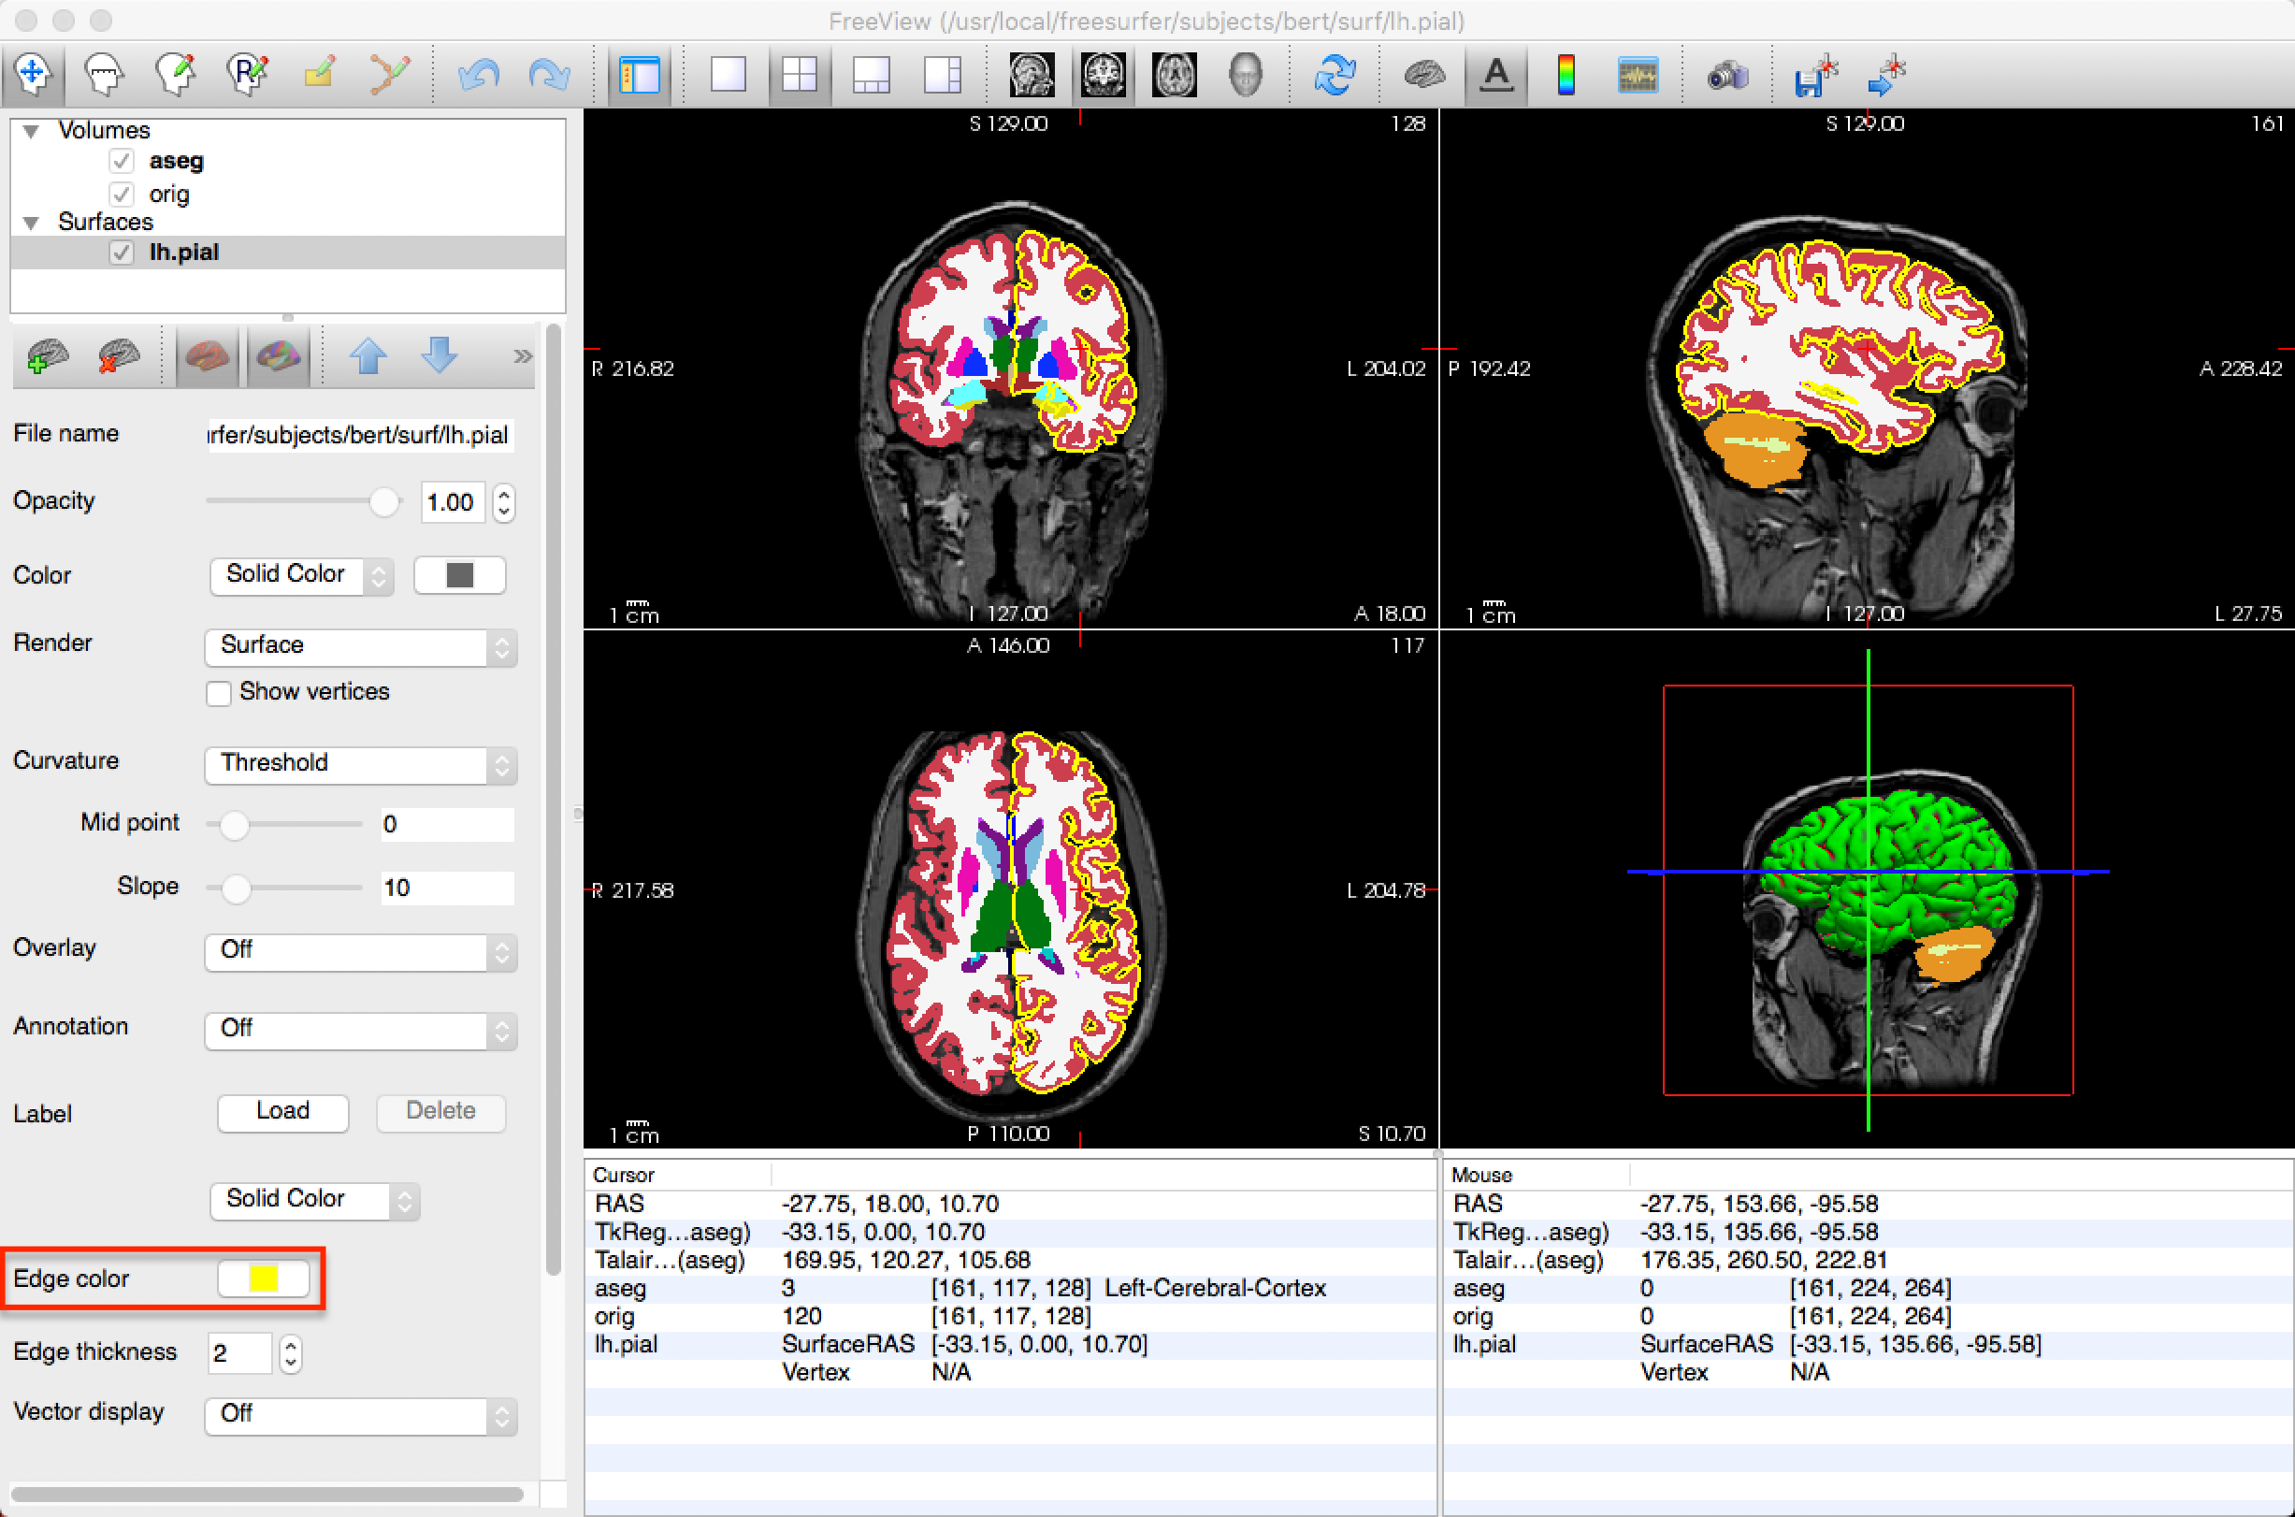Select the aseg volume row

(288, 161)
